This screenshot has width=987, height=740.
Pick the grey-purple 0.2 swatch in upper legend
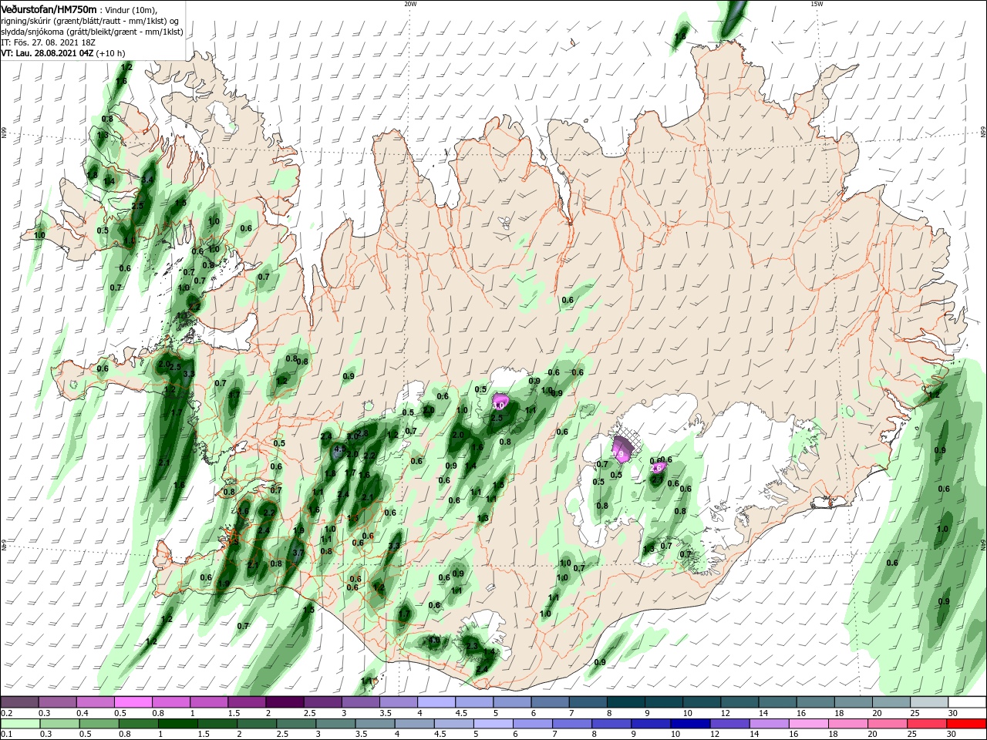point(20,702)
